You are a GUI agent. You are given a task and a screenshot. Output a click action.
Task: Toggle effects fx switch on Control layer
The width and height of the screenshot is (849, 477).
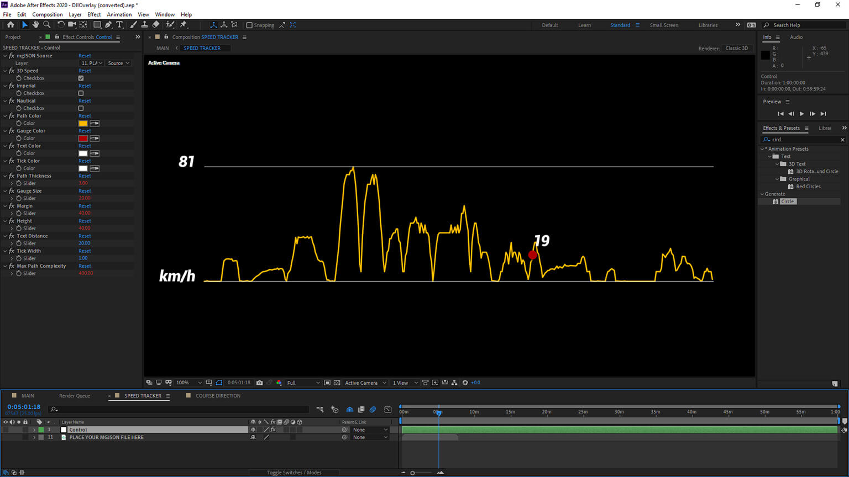point(273,430)
